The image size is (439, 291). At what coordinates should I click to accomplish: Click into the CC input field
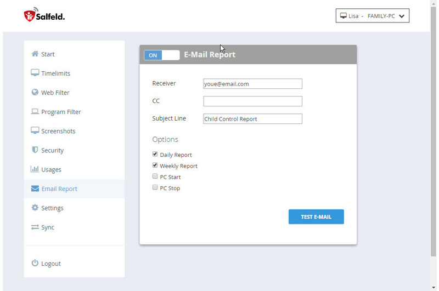(252, 101)
